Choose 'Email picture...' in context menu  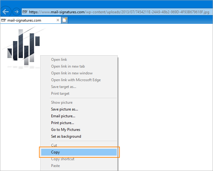[63, 116]
